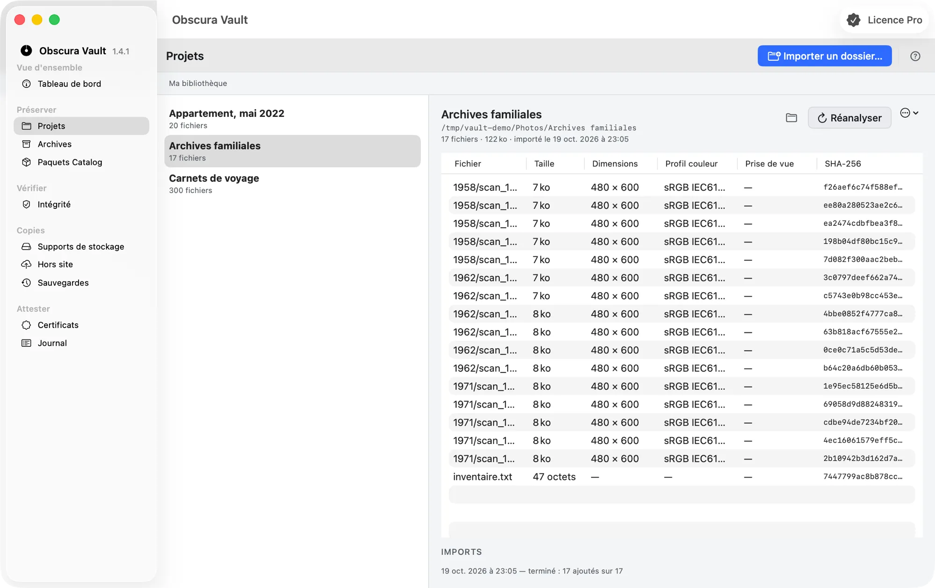Click hash cdbe94de7234bf20…

pyautogui.click(x=863, y=422)
